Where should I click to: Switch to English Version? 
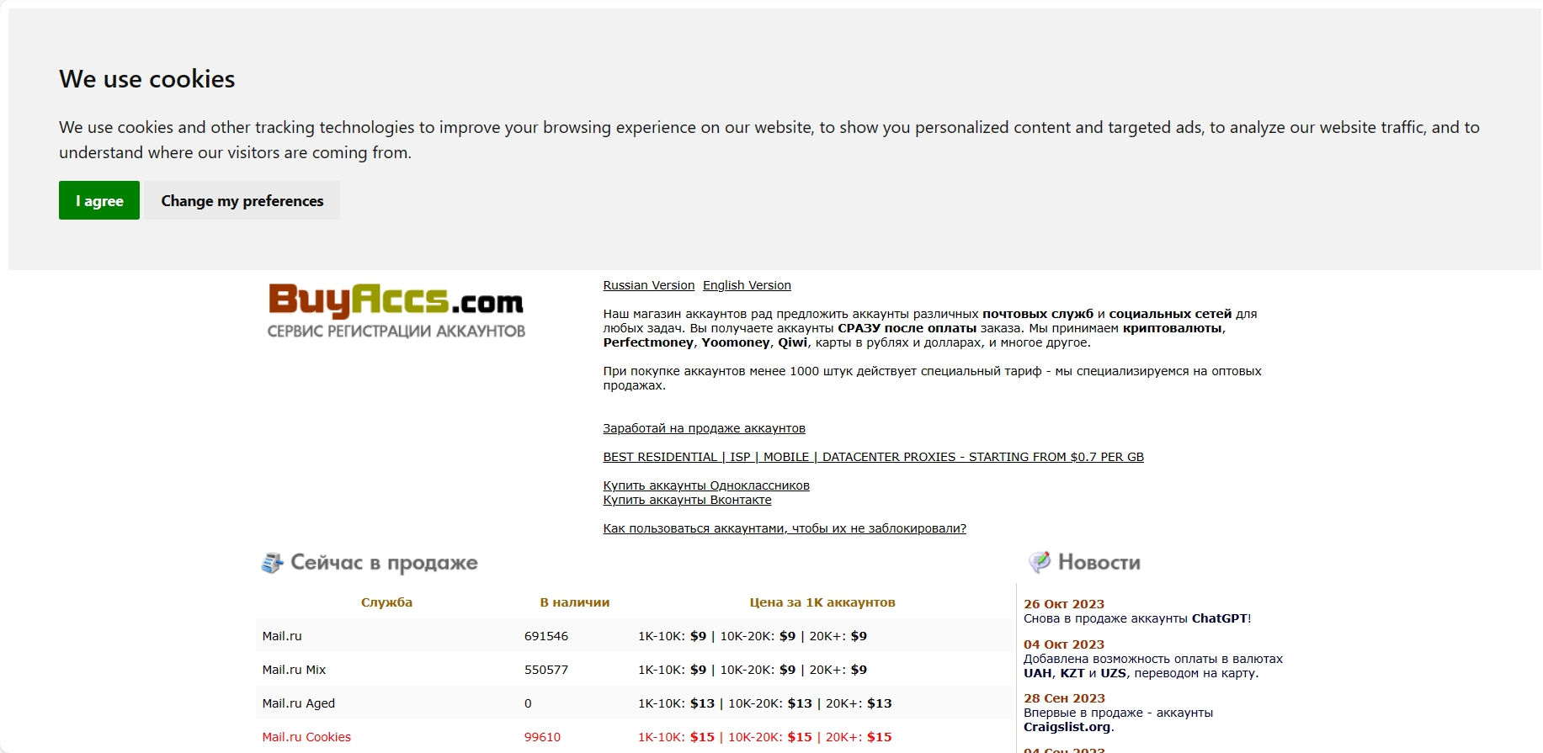tap(747, 285)
